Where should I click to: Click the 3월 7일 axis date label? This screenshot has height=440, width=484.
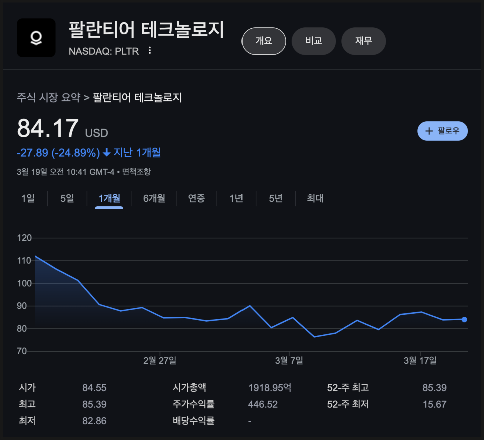click(289, 360)
